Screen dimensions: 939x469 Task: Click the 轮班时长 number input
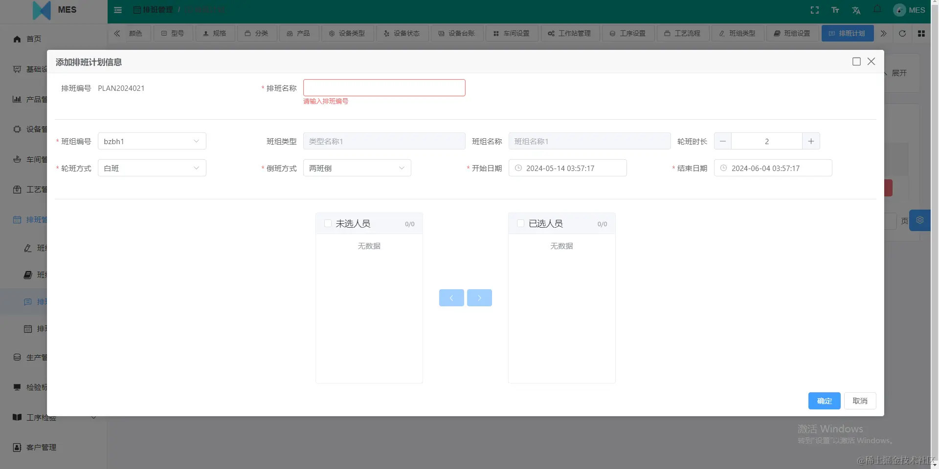tap(767, 141)
